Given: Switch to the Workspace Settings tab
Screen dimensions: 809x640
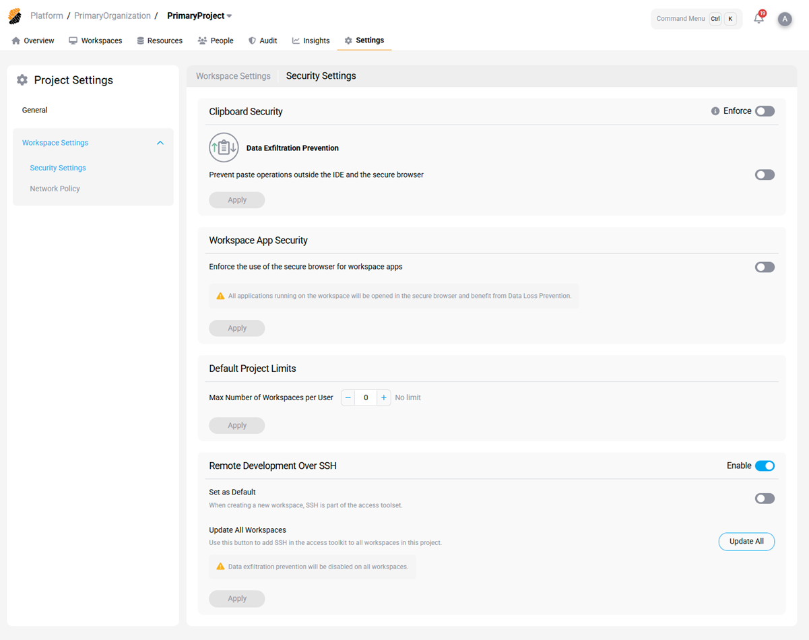Looking at the screenshot, I should (x=233, y=75).
